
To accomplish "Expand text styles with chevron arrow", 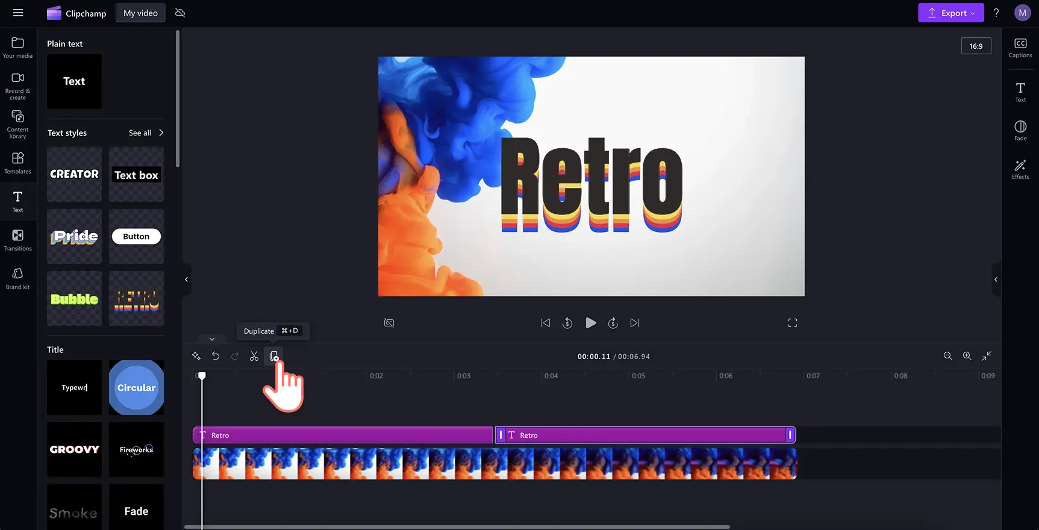I will [x=161, y=132].
